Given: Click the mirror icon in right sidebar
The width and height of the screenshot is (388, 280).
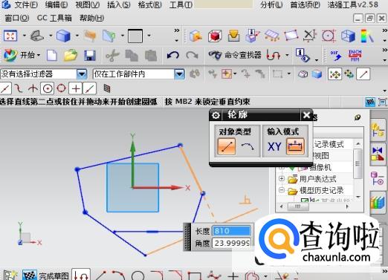Looking at the screenshot, I should click(378, 154).
